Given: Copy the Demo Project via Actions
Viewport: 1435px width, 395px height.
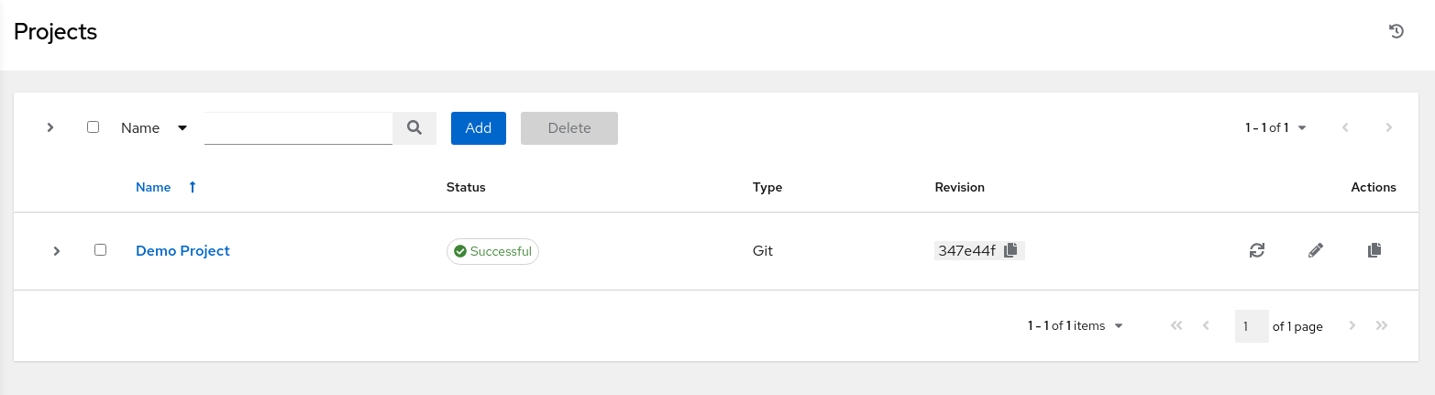Looking at the screenshot, I should [x=1374, y=250].
